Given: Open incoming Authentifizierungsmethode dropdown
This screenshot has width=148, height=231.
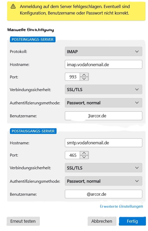Looking at the screenshot, I should (103, 103).
